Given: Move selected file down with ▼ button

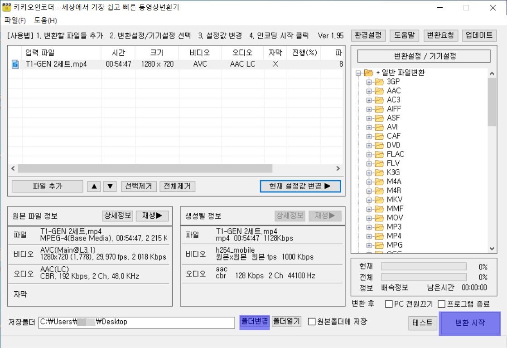Looking at the screenshot, I should click(110, 186).
